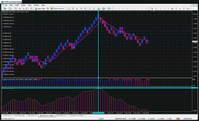Click the New Order button
This screenshot has width=199, height=121.
coord(40,9)
